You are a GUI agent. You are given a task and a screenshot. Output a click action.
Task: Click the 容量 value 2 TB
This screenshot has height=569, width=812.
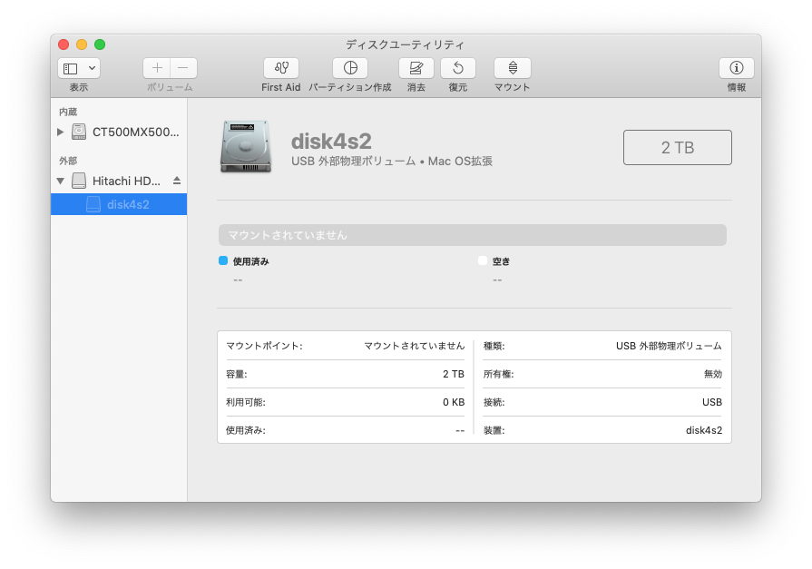click(454, 374)
